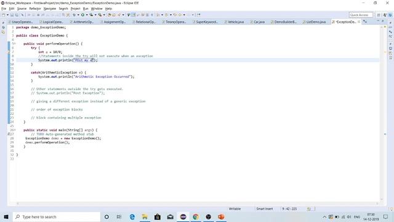Open Microsoft Edge from the taskbar

132,216
